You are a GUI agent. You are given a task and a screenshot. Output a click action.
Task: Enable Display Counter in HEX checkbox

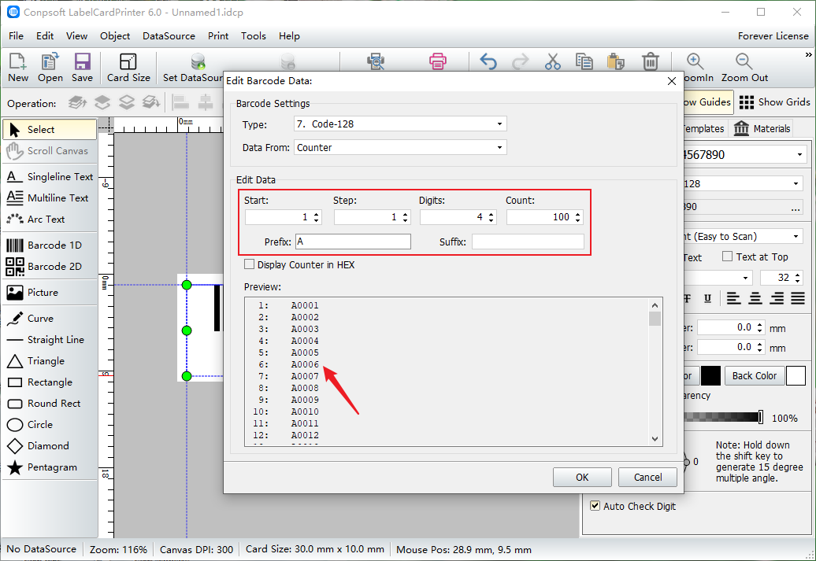(249, 264)
